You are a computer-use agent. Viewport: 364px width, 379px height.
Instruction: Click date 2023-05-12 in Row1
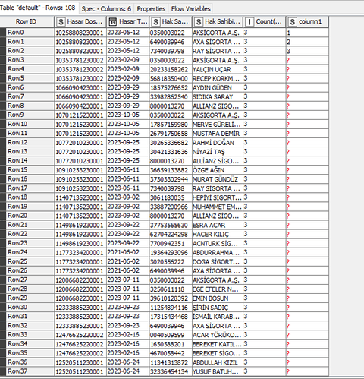point(128,42)
